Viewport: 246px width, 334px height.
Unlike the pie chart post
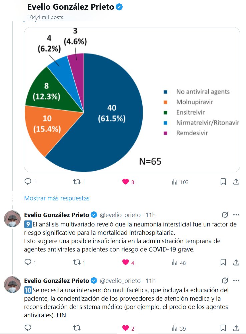(126, 182)
